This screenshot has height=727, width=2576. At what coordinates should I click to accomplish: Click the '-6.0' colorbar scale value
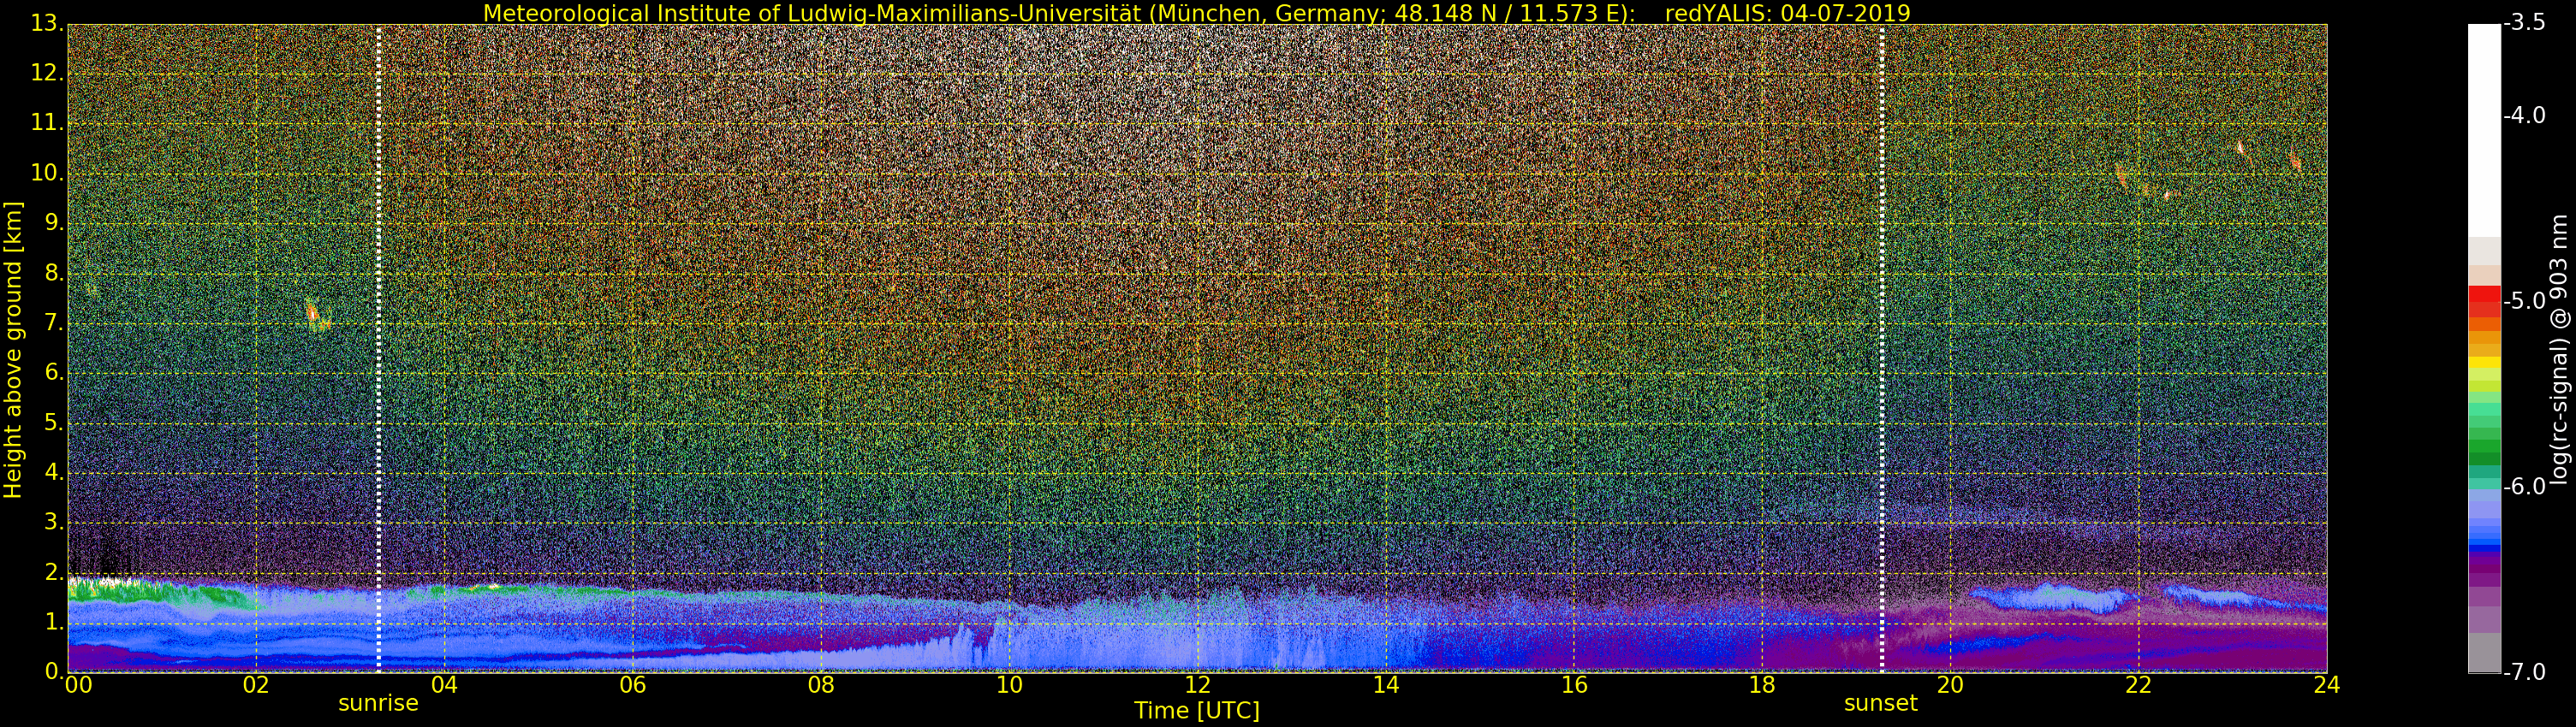[2524, 487]
